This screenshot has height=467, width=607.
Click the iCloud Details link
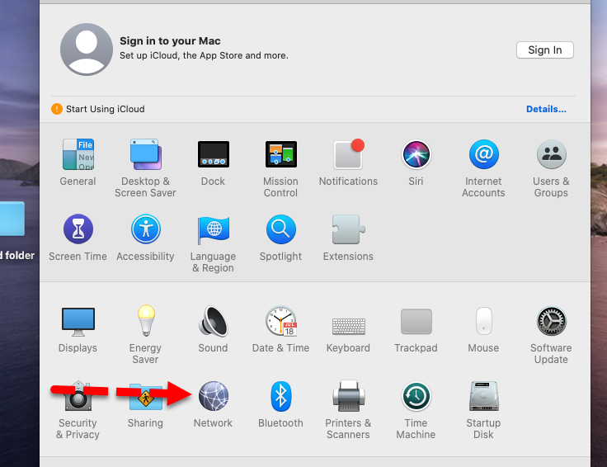546,109
